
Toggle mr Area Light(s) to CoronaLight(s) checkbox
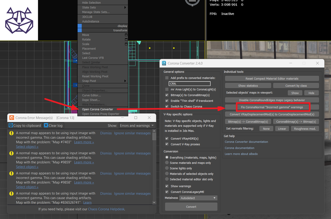(167, 89)
